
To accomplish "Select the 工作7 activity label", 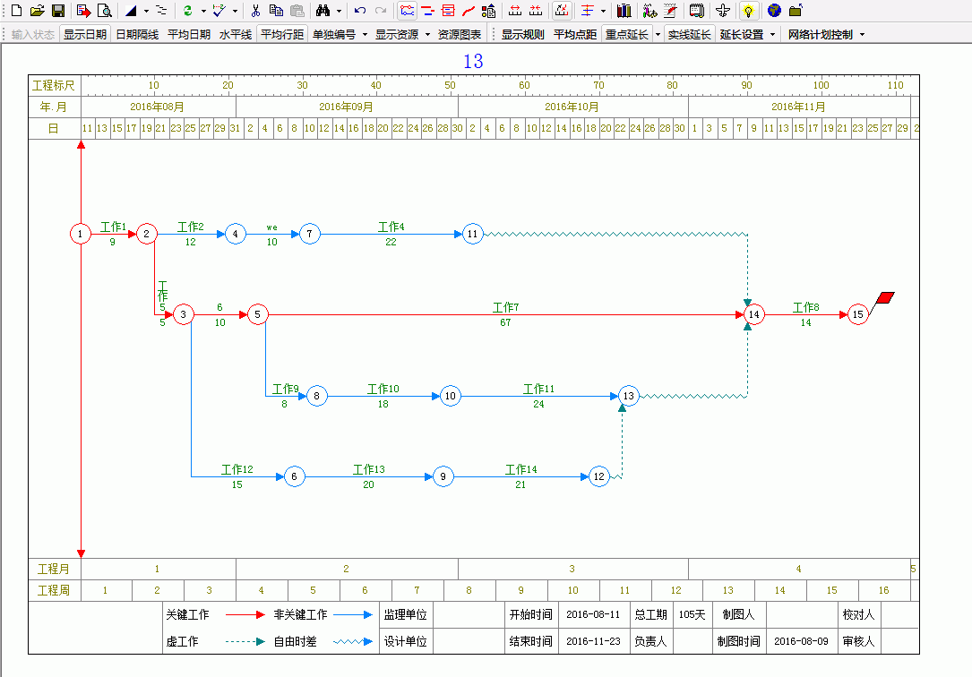I will point(506,307).
